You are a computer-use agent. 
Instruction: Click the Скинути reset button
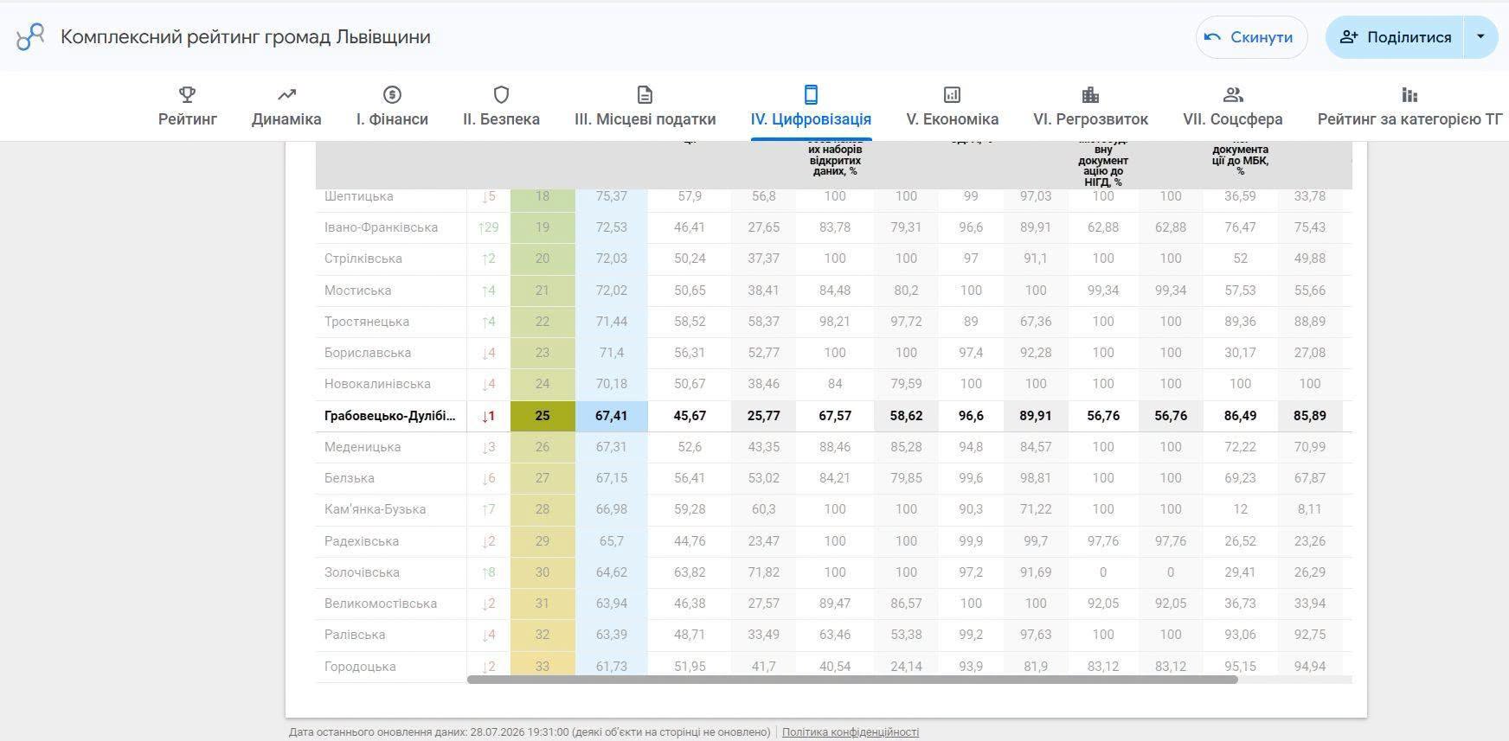point(1251,37)
